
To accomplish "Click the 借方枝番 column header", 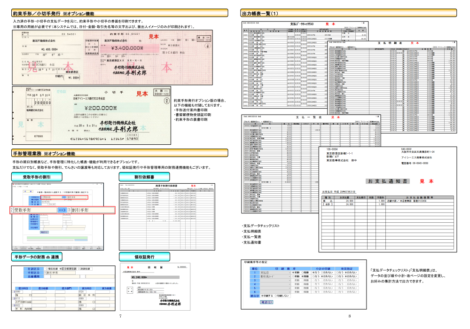I will (43, 288).
